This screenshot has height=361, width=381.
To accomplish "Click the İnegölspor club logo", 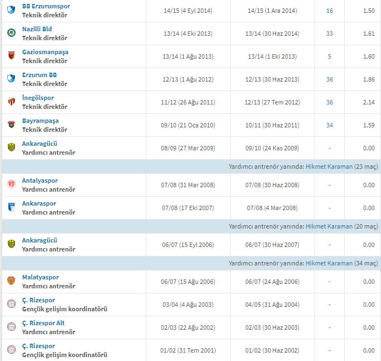I will (11, 102).
